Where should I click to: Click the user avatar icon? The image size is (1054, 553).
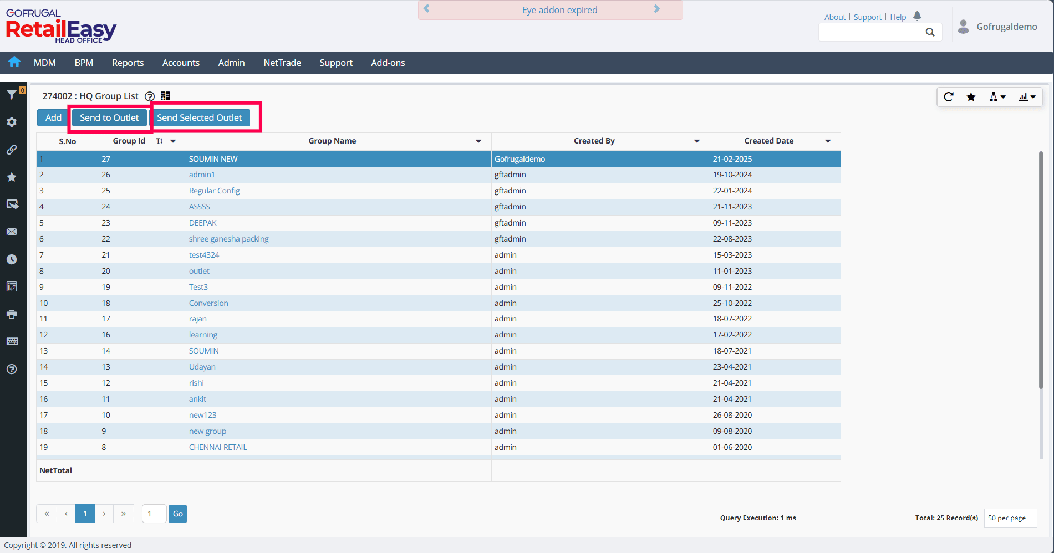tap(964, 27)
